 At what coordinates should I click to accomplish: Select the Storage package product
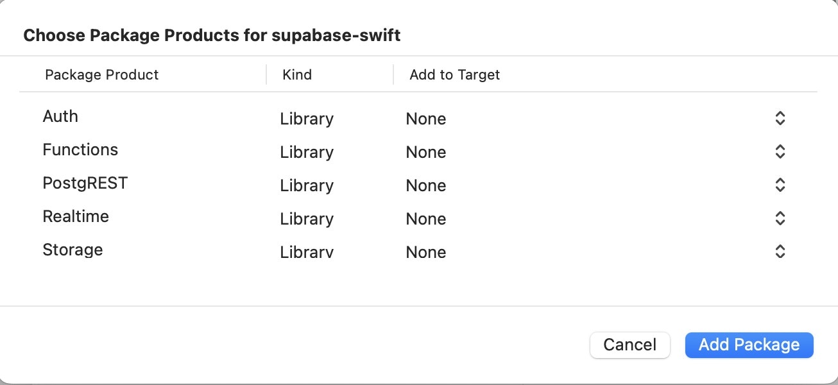tap(73, 250)
